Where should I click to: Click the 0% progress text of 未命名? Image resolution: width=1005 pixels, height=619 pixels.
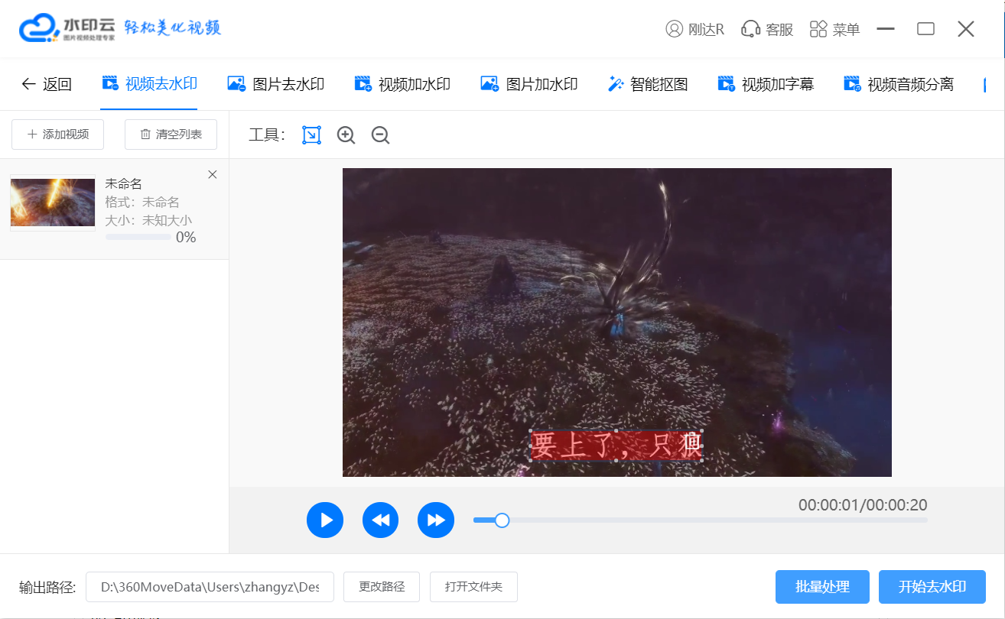click(186, 238)
